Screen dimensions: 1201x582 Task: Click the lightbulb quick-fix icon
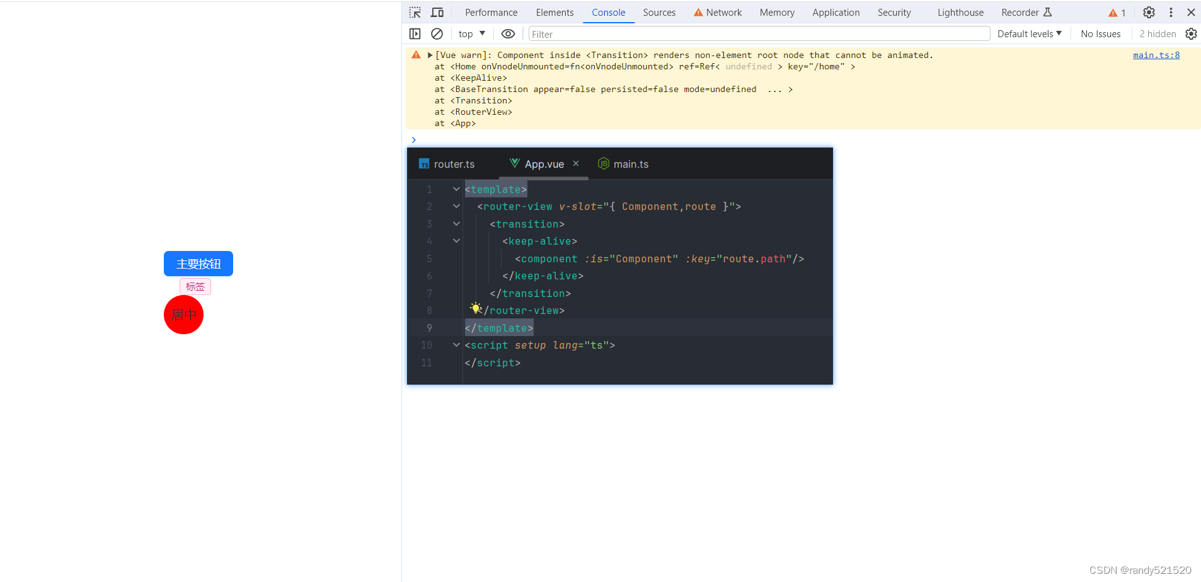click(476, 308)
